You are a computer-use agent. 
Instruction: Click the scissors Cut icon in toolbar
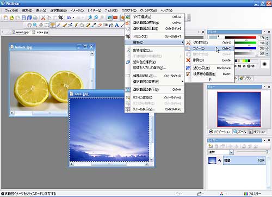(43, 17)
